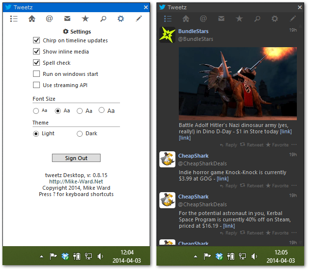This screenshot has width=309, height=270.
Task: Retweet the BundleStars tweet
Action: tap(252, 145)
